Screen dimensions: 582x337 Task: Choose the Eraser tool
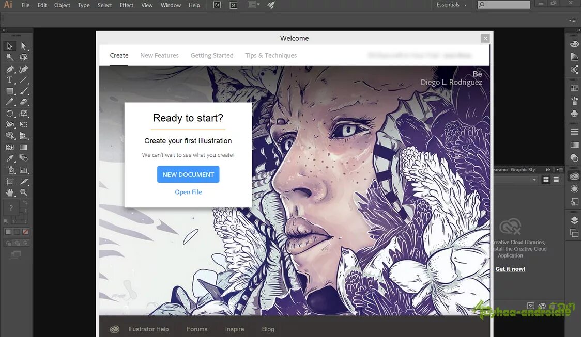(x=23, y=102)
